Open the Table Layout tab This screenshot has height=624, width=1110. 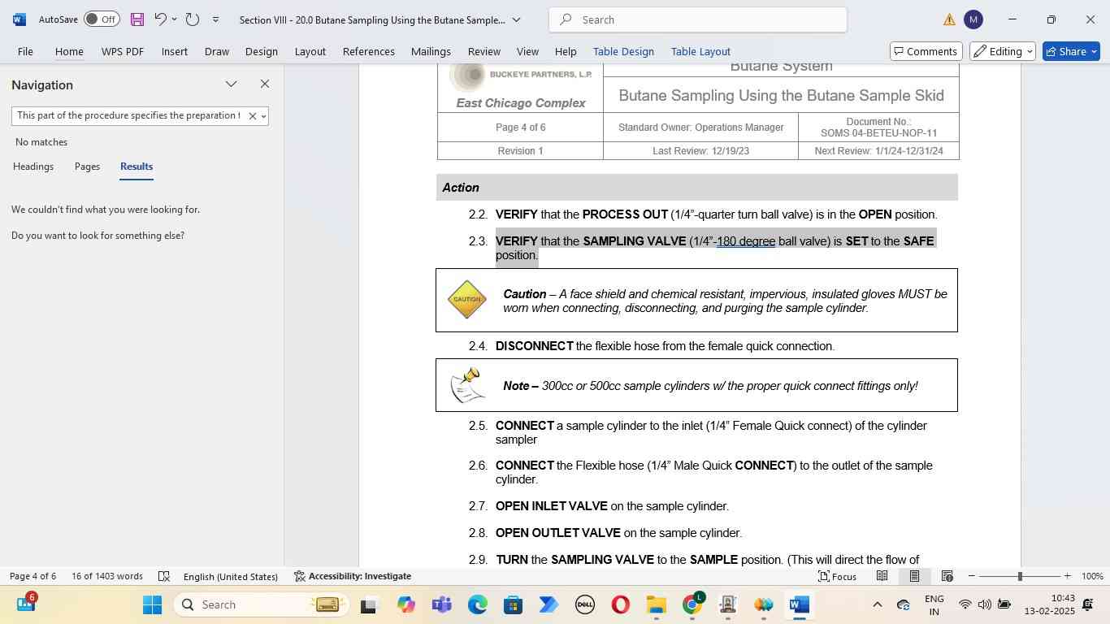click(700, 51)
